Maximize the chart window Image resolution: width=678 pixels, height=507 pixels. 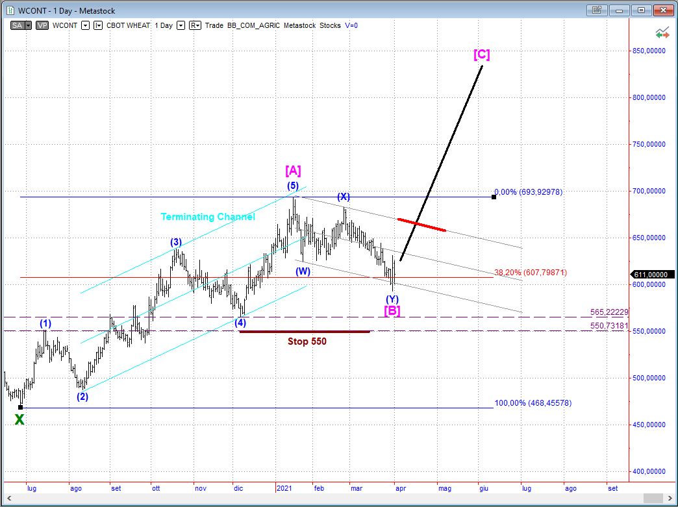pos(642,10)
